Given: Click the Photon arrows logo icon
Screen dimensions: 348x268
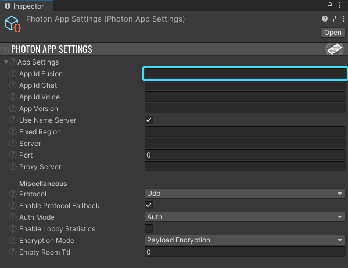Looking at the screenshot, I should (335, 49).
